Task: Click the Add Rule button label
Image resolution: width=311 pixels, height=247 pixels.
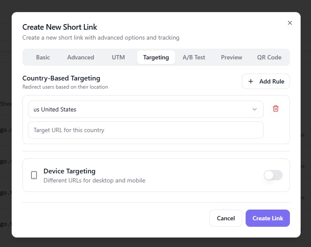Action: (271, 81)
